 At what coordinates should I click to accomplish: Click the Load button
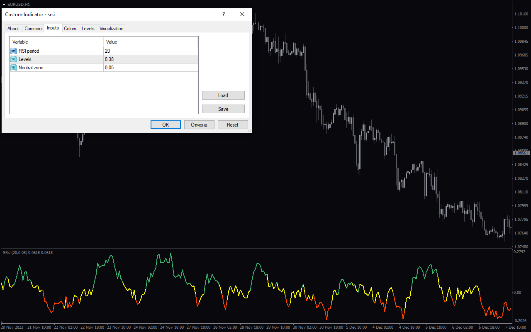pyautogui.click(x=223, y=95)
